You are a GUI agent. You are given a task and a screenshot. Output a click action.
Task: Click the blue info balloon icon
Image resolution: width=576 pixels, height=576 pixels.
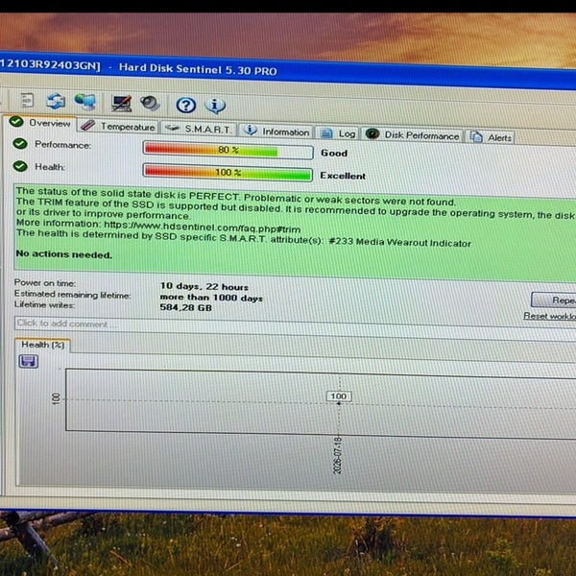pyautogui.click(x=215, y=106)
